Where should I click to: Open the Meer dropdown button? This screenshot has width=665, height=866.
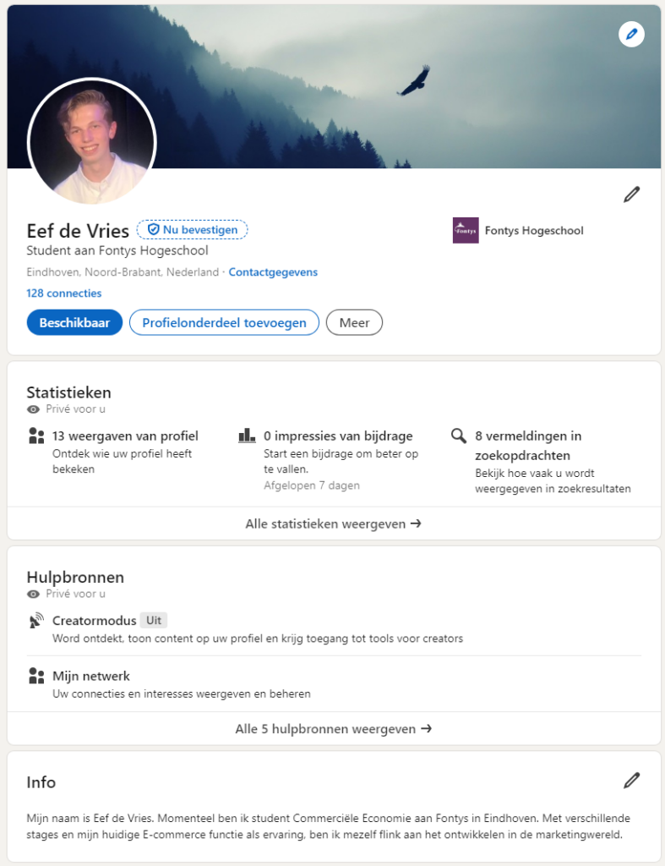coord(354,322)
